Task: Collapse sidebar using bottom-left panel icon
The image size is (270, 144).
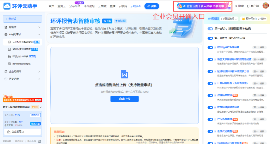Action: (39, 141)
